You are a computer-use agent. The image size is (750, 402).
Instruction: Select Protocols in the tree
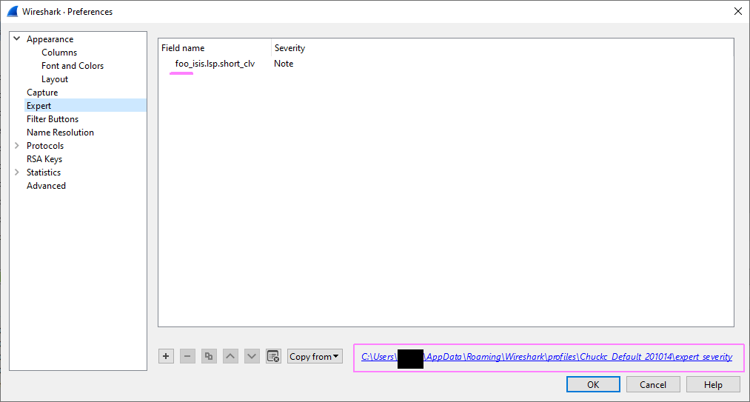[x=45, y=146]
